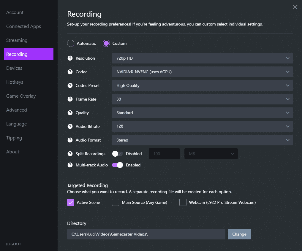Enable the Split Recordings toggle
The height and width of the screenshot is (251, 302).
(x=118, y=154)
